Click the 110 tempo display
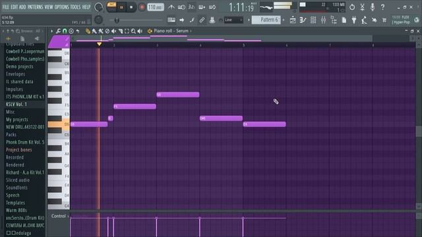The width and height of the screenshot is (422, 237). [x=156, y=7]
